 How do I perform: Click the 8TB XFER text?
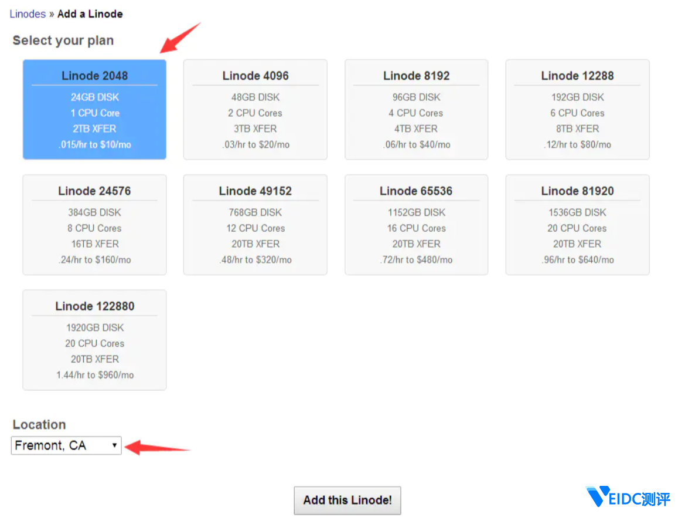(578, 129)
